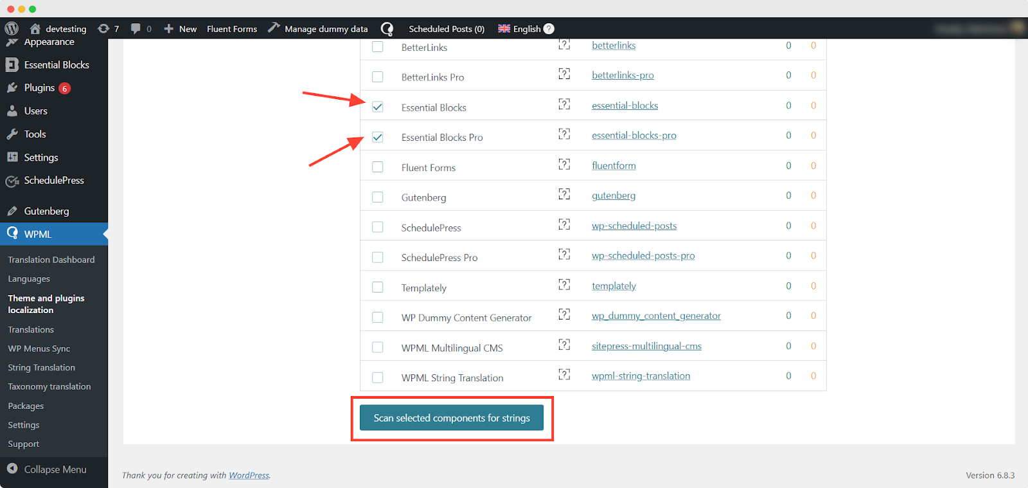This screenshot has width=1028, height=488.
Task: Open the New content dropdown
Action: pos(181,28)
